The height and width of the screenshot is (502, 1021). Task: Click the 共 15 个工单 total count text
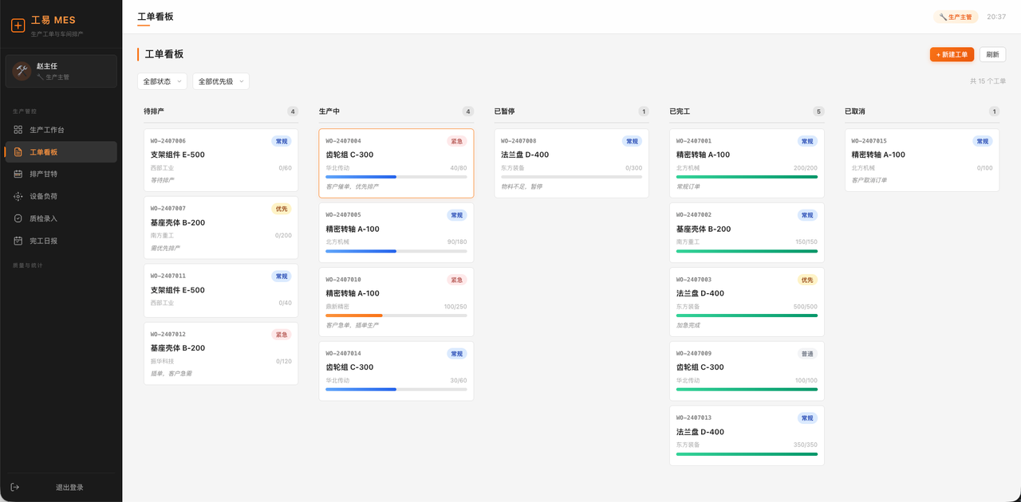coord(987,81)
